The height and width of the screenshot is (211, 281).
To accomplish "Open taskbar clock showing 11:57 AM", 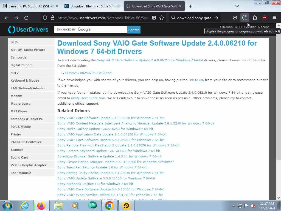I will pyautogui.click(x=267, y=206).
